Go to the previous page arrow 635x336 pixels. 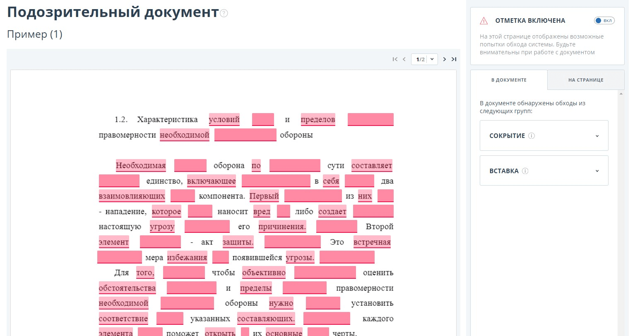(404, 59)
